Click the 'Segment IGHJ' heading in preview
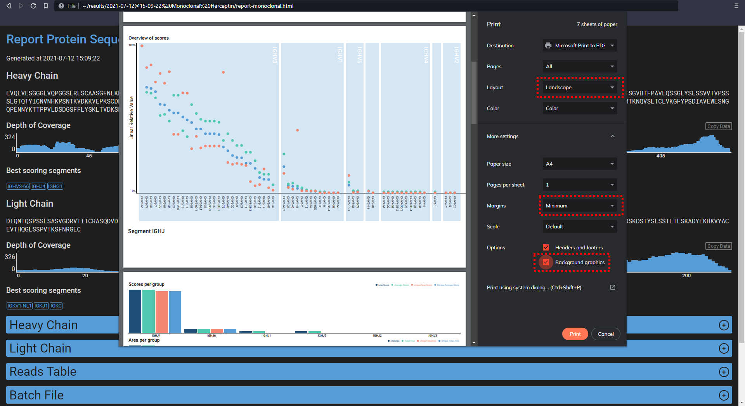 146,231
